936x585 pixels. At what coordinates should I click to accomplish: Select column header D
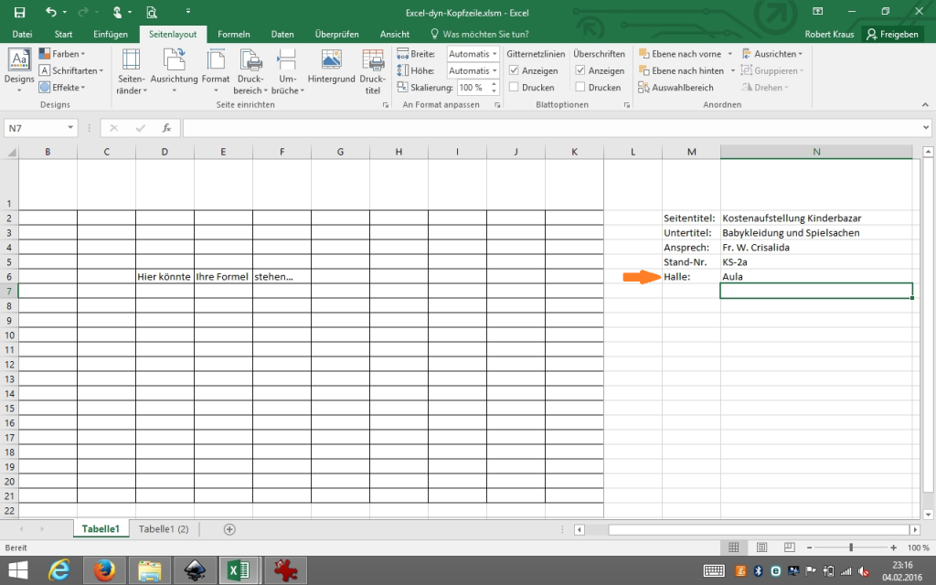pyautogui.click(x=165, y=152)
